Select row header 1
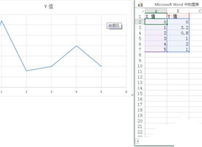Image resolution: width=202 pixels, height=147 pixels. [x=140, y=17]
